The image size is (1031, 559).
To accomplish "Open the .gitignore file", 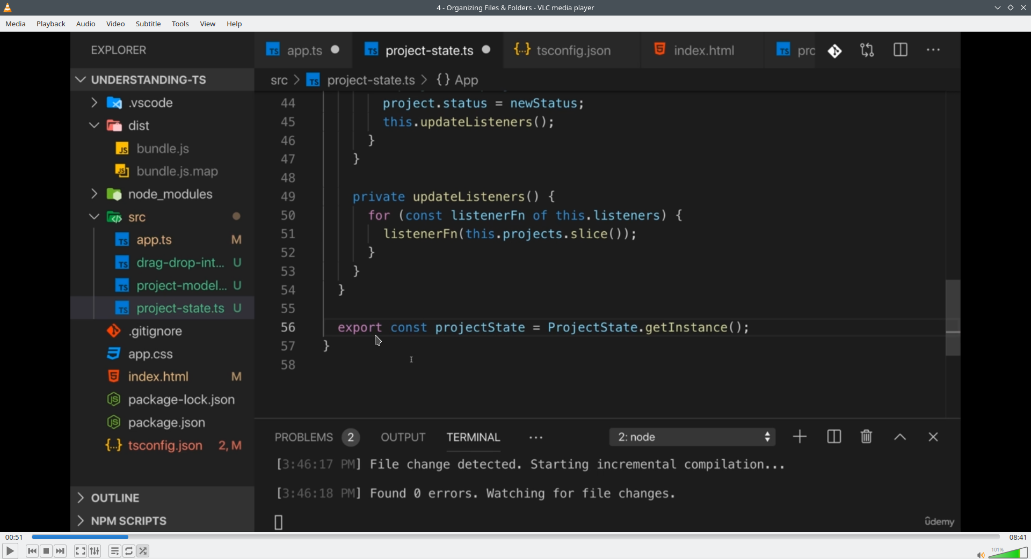I will click(162, 332).
